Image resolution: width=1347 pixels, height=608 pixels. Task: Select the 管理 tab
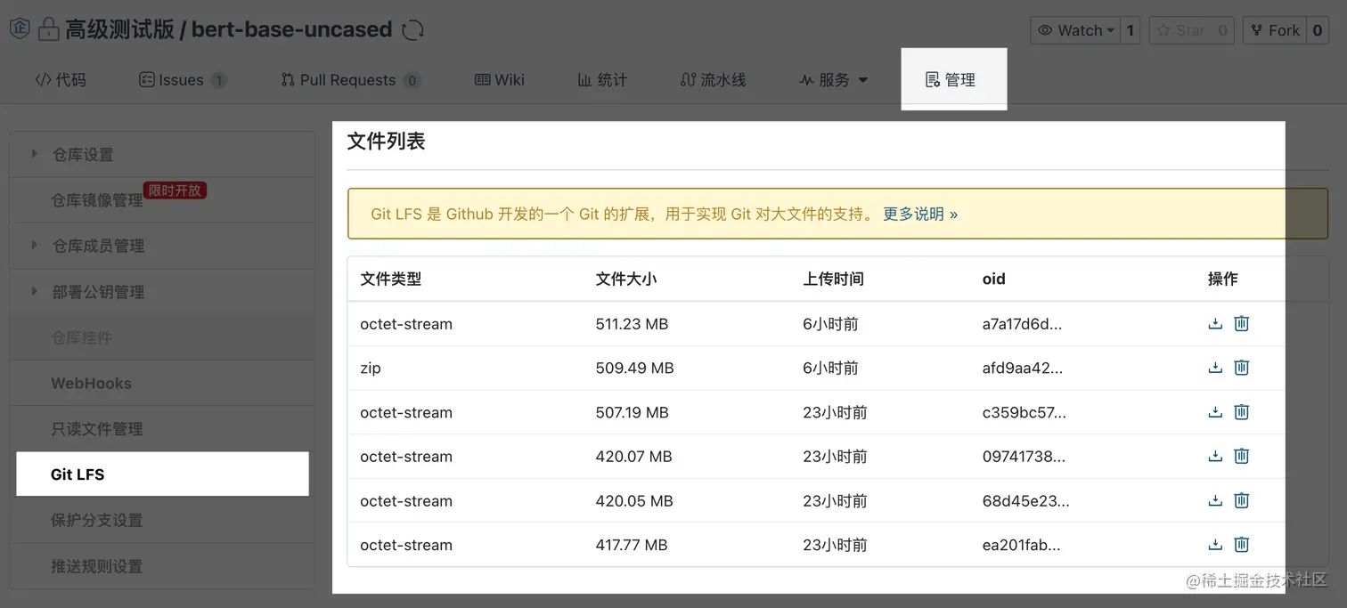951,80
